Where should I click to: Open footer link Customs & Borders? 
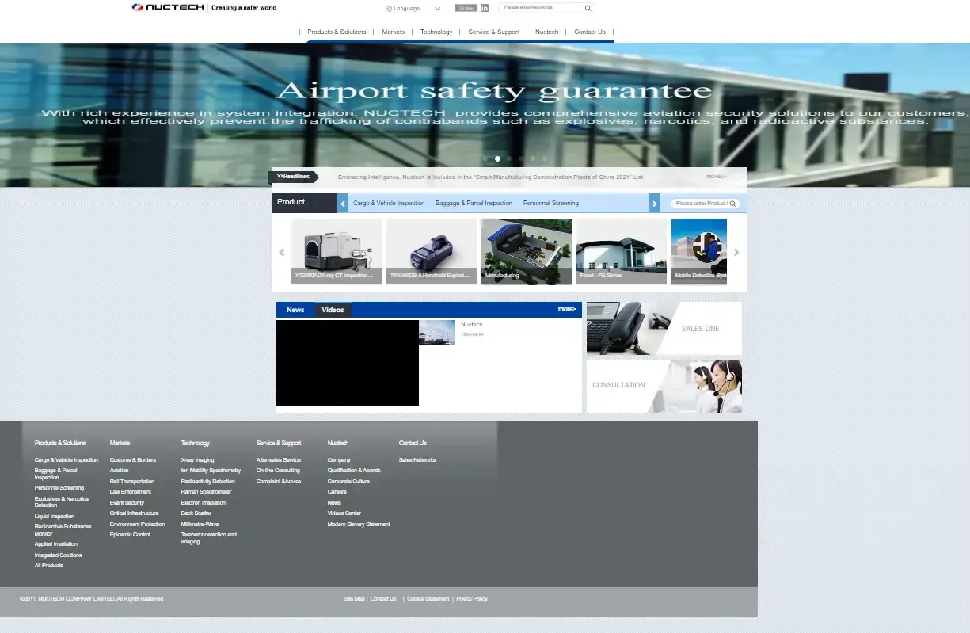point(133,460)
